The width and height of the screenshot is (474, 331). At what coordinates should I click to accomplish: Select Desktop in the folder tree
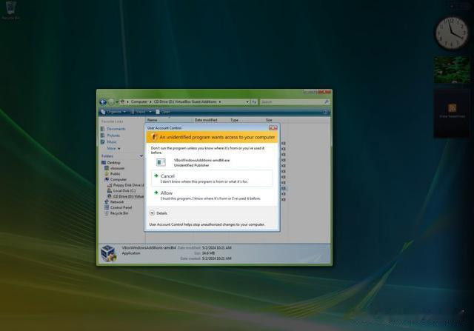[113, 163]
